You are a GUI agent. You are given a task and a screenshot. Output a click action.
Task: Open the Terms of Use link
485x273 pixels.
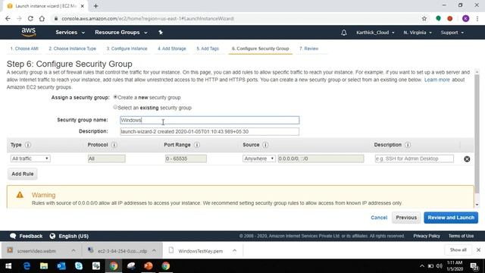pos(461,236)
